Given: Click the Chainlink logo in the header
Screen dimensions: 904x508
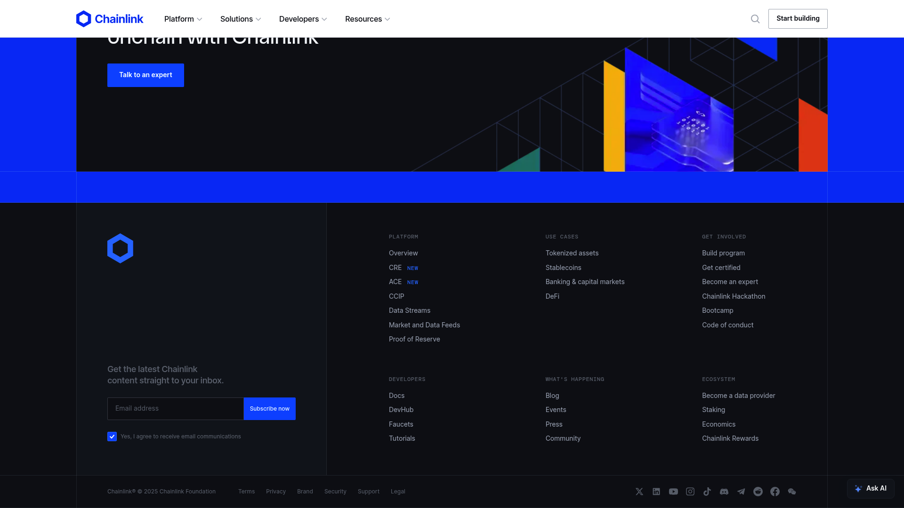Looking at the screenshot, I should click(110, 19).
